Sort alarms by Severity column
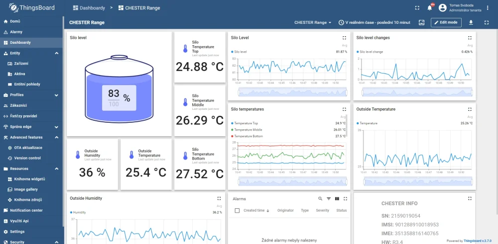Screen dimensions: 498x244 click(x=322, y=210)
